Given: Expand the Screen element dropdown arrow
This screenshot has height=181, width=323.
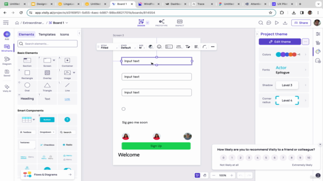Looking at the screenshot, I should pos(54,60).
